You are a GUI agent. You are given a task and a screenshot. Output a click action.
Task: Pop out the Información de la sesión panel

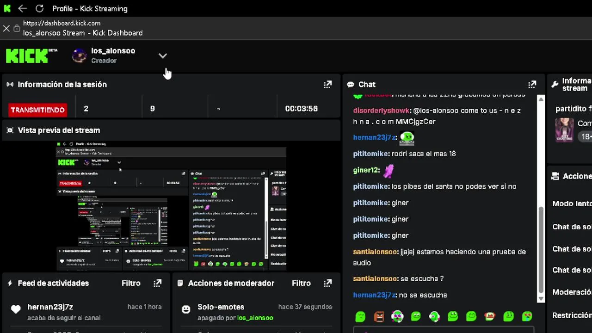(327, 84)
